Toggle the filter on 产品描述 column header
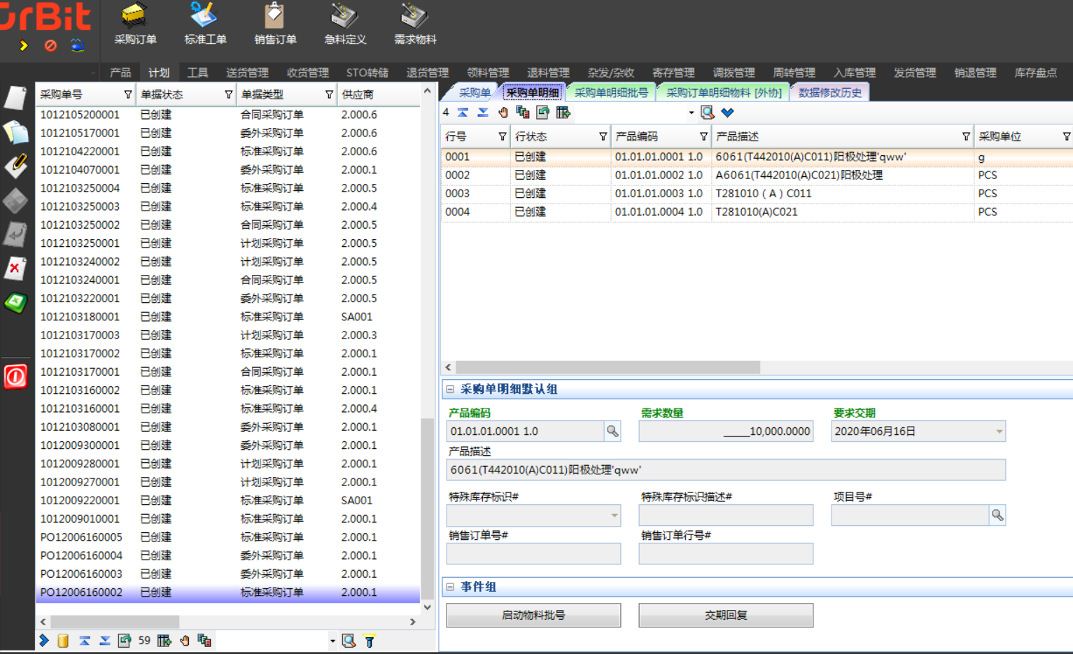This screenshot has width=1073, height=654. (x=966, y=136)
